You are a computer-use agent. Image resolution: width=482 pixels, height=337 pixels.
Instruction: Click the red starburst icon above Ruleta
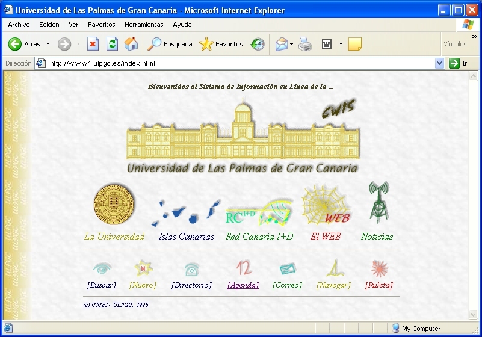[379, 268]
